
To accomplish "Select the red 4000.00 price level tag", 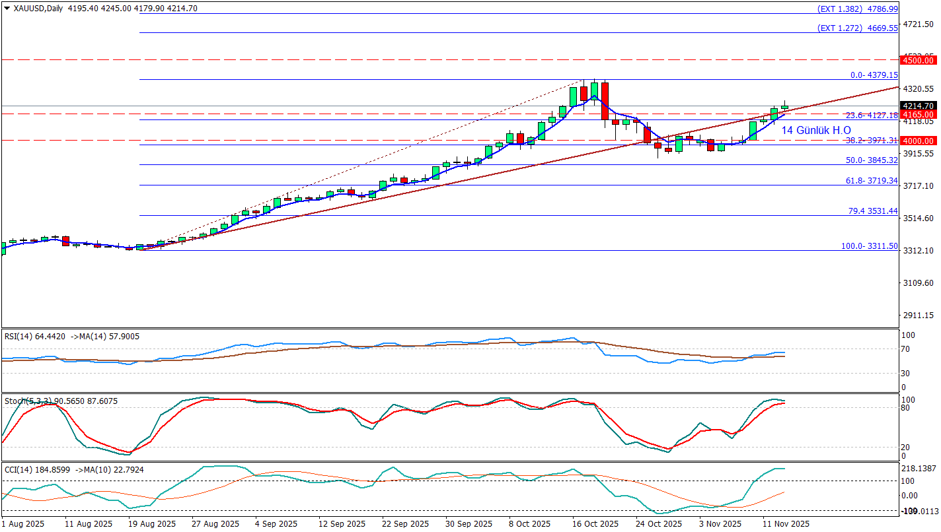I will 919,141.
